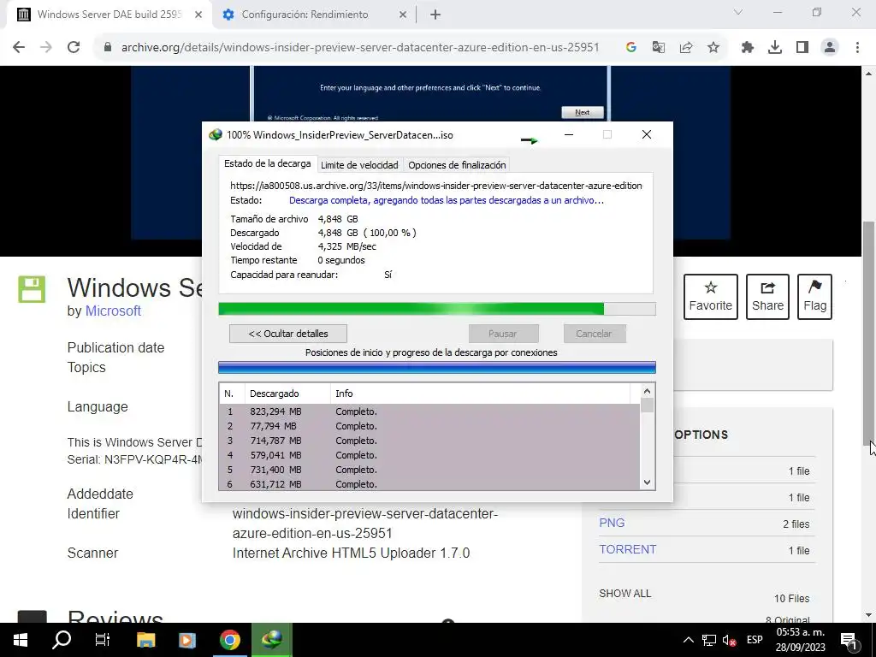Click the green software floppy icon
The height and width of the screenshot is (657, 876).
pos(32,289)
